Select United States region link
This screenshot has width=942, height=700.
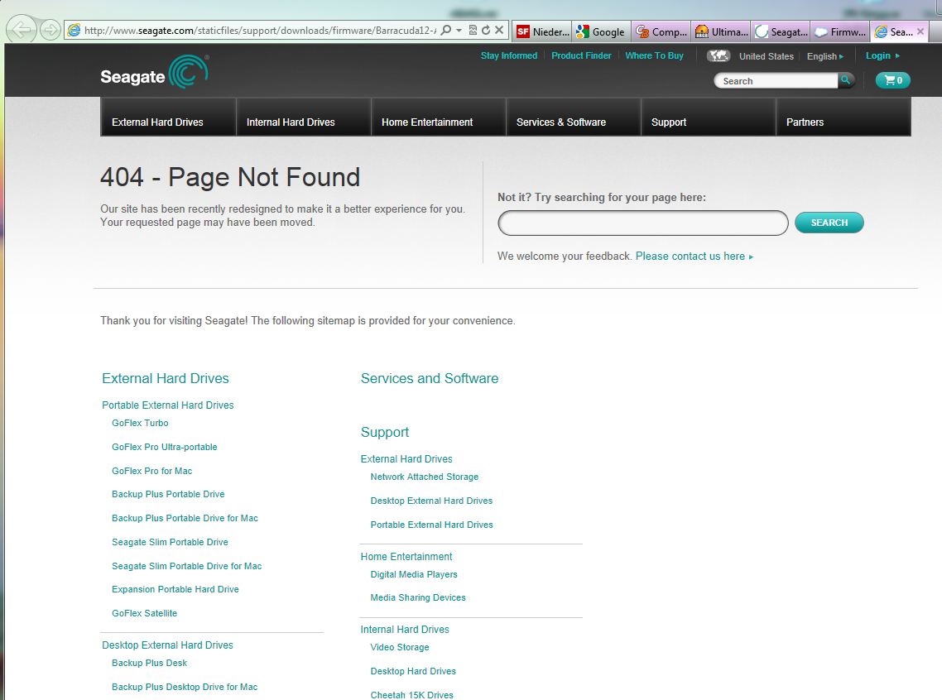[766, 55]
